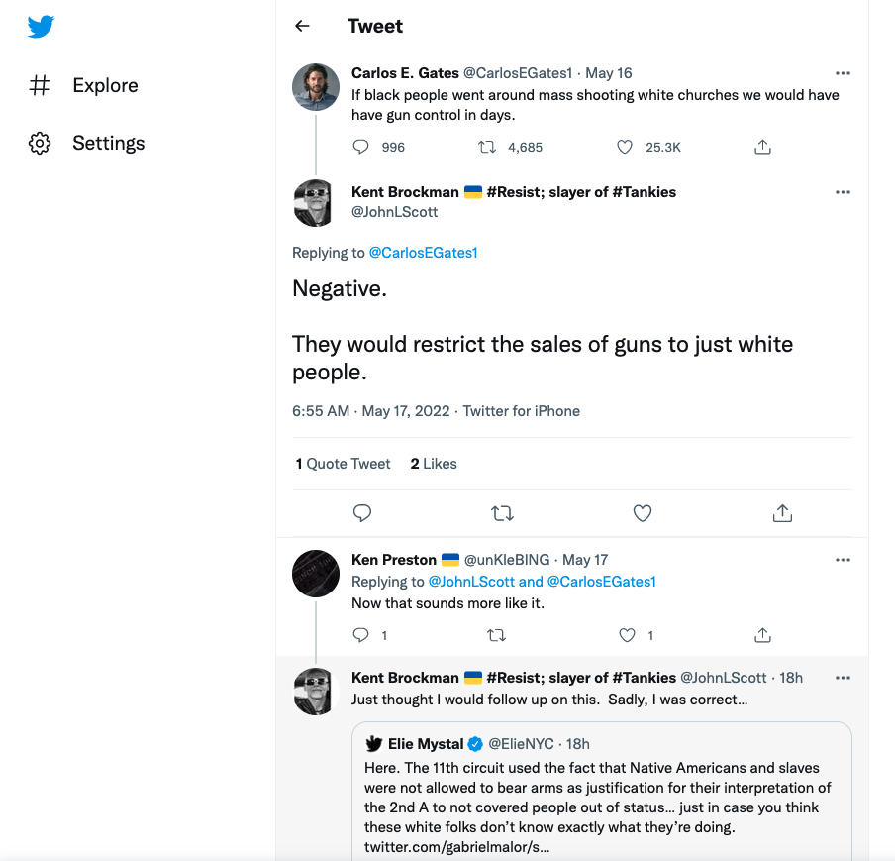Reply to the main Kent Brockman tweet

pos(362,513)
